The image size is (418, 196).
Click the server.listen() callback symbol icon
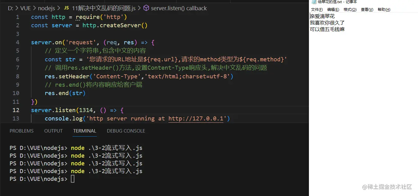(x=146, y=8)
